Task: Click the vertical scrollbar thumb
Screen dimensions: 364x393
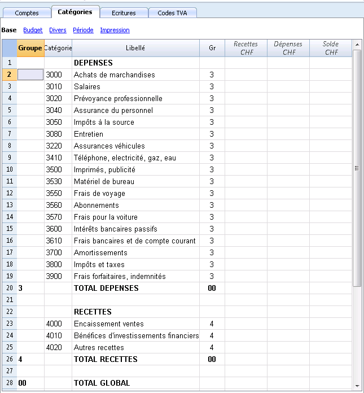Action: (x=357, y=168)
